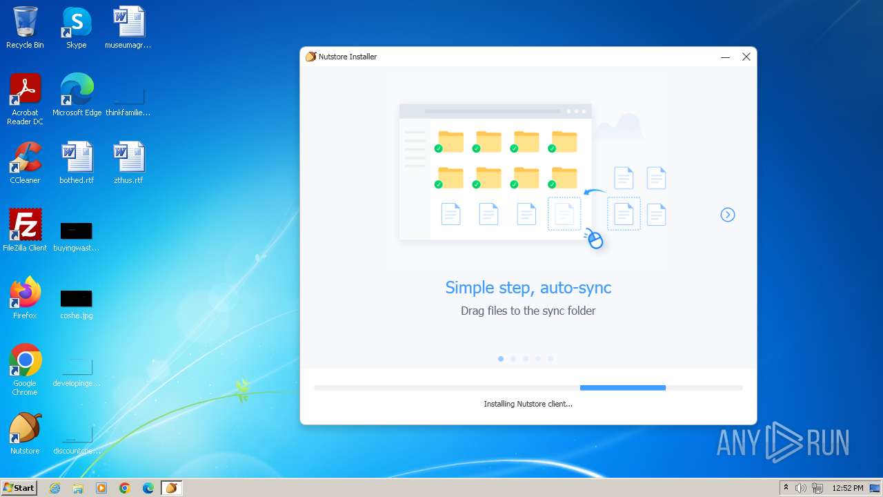Select the Nutstore desktop shortcut
Screen dimensions: 883x497
[x=25, y=433]
